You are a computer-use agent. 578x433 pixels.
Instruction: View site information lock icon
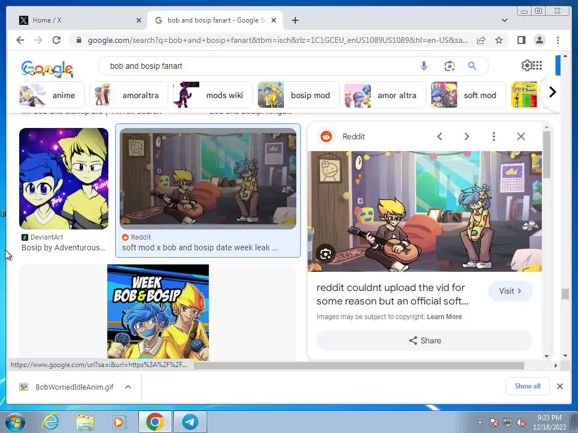(78, 40)
